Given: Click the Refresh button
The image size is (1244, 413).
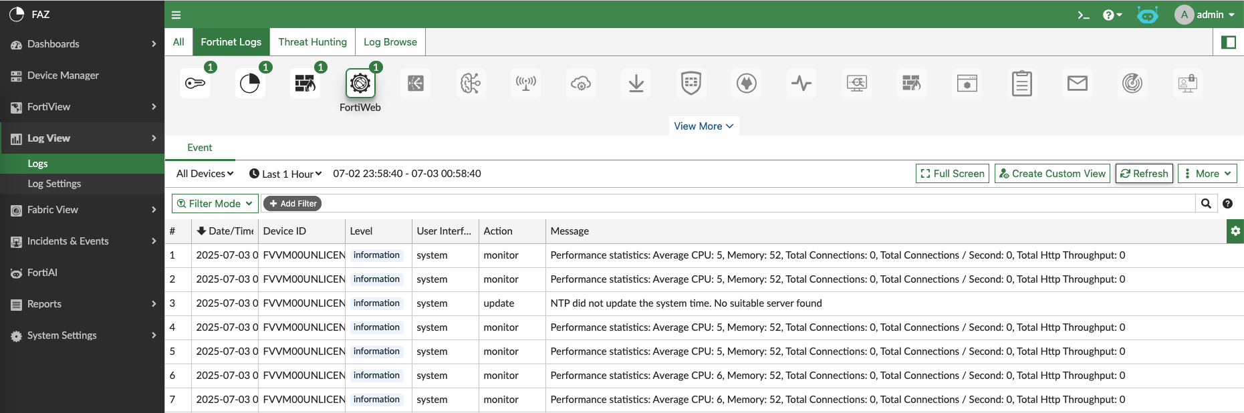Looking at the screenshot, I should point(1144,174).
